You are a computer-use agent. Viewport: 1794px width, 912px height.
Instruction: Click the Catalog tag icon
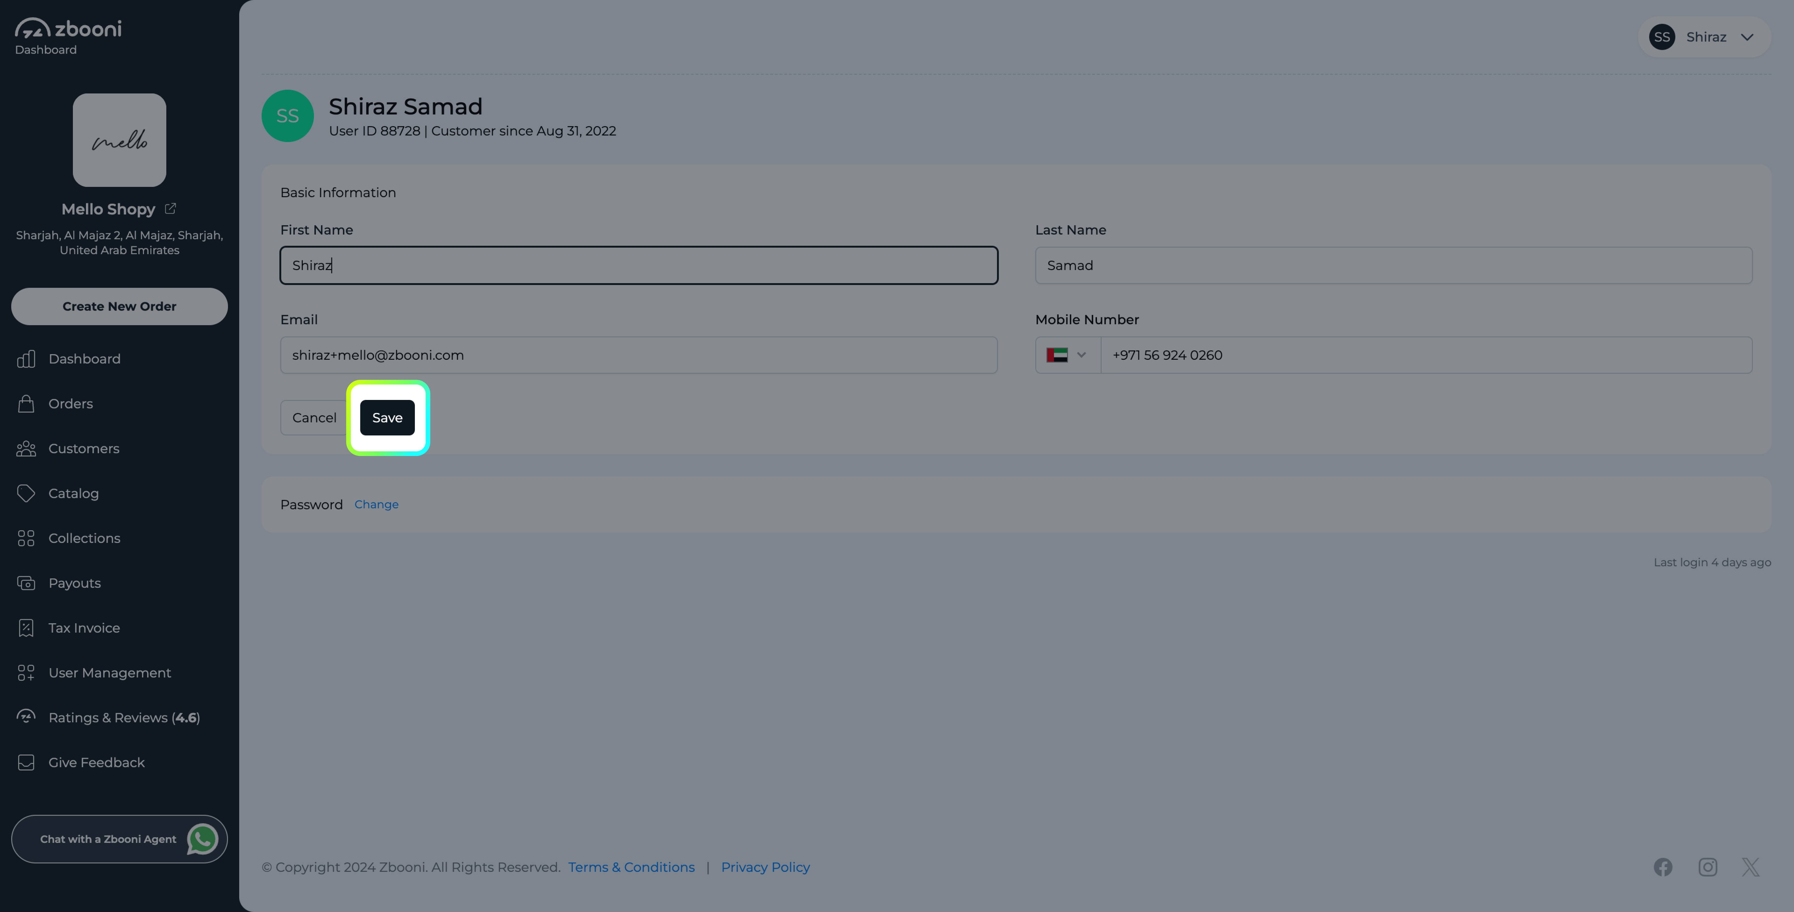26,493
